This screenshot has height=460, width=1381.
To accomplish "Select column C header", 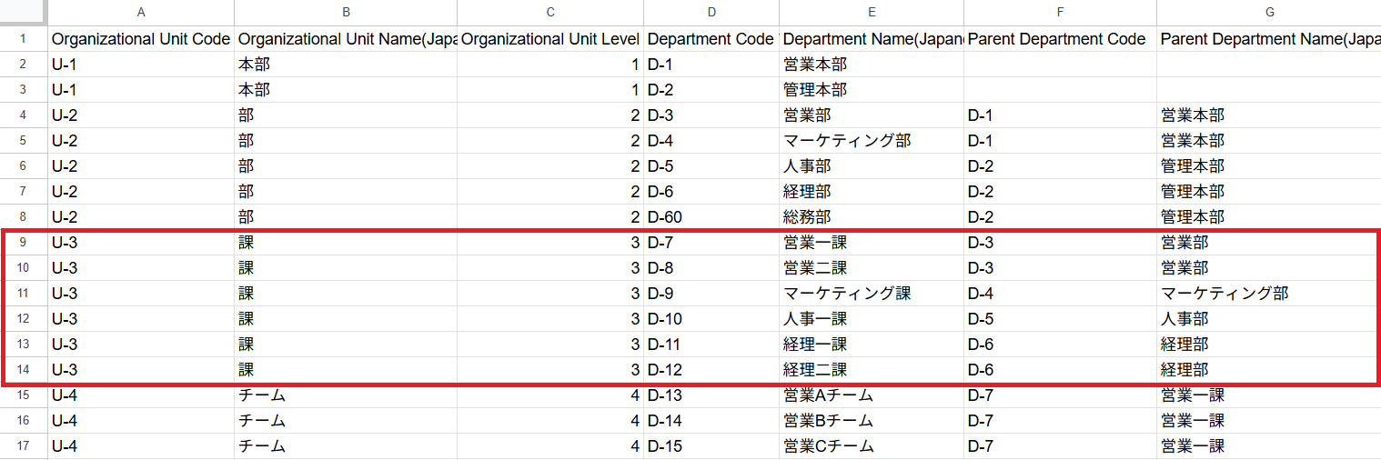I will [550, 12].
